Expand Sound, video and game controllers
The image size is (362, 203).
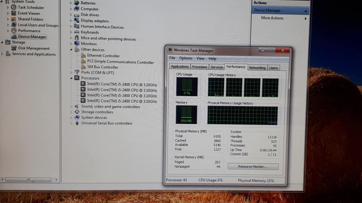(71, 106)
